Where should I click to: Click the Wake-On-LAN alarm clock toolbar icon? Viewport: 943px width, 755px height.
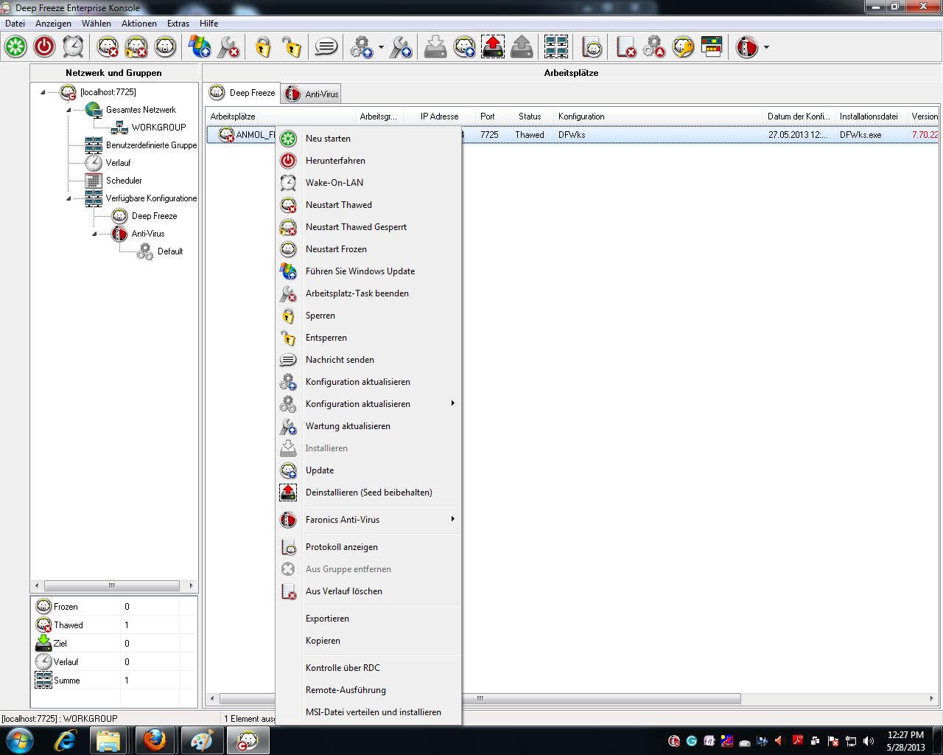coord(73,46)
